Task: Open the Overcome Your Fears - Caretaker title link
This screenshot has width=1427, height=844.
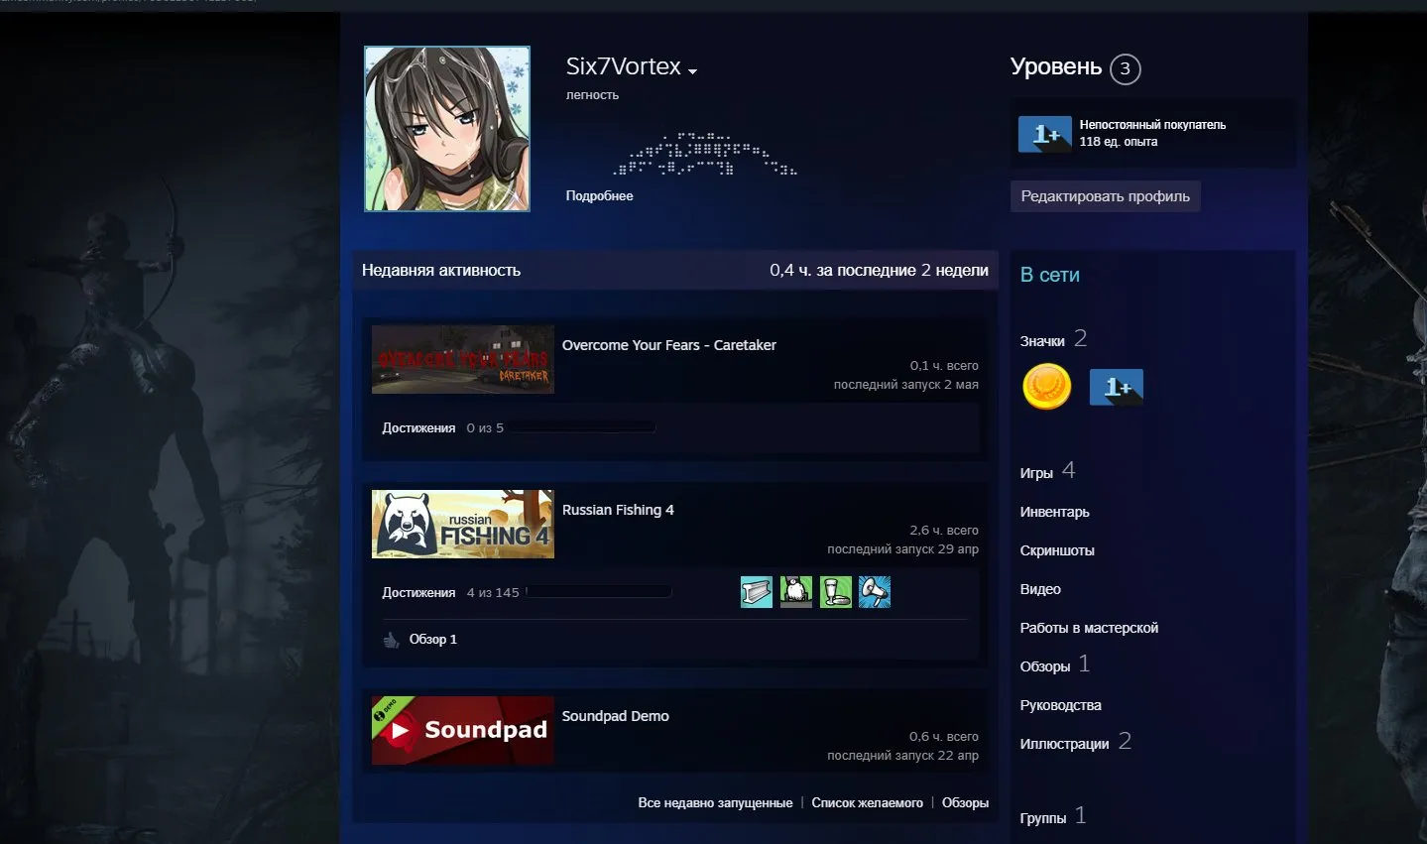Action: [668, 345]
